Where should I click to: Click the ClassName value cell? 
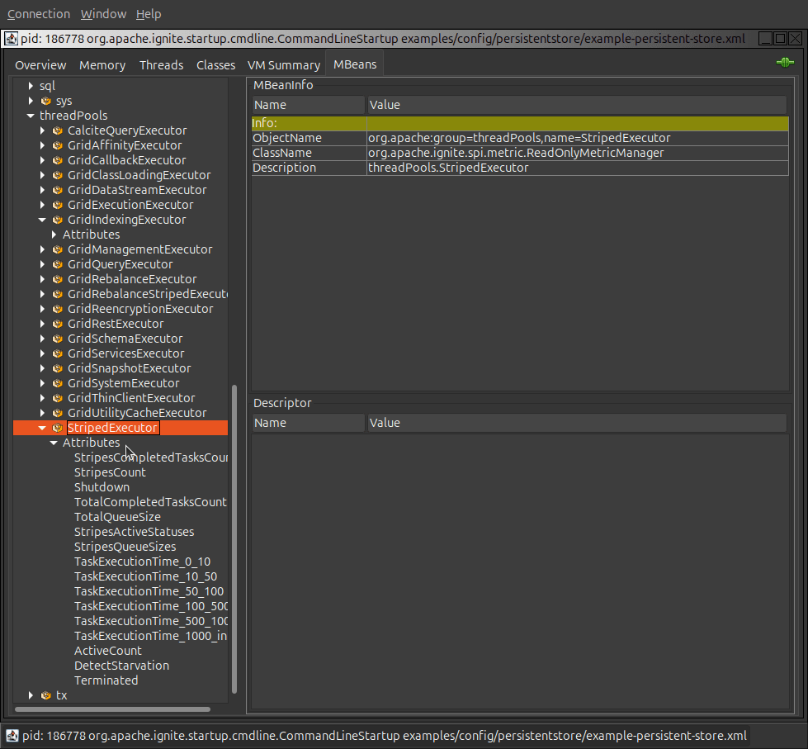(577, 153)
